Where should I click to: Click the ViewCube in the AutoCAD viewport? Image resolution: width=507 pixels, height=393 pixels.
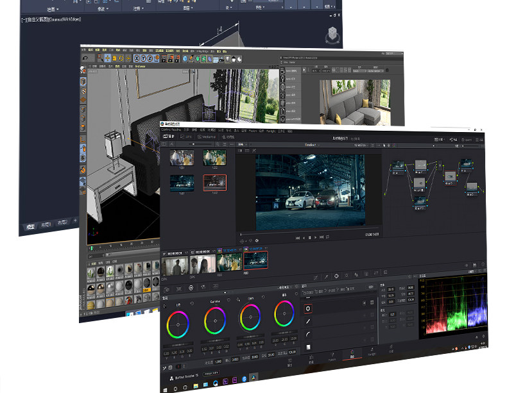point(332,35)
